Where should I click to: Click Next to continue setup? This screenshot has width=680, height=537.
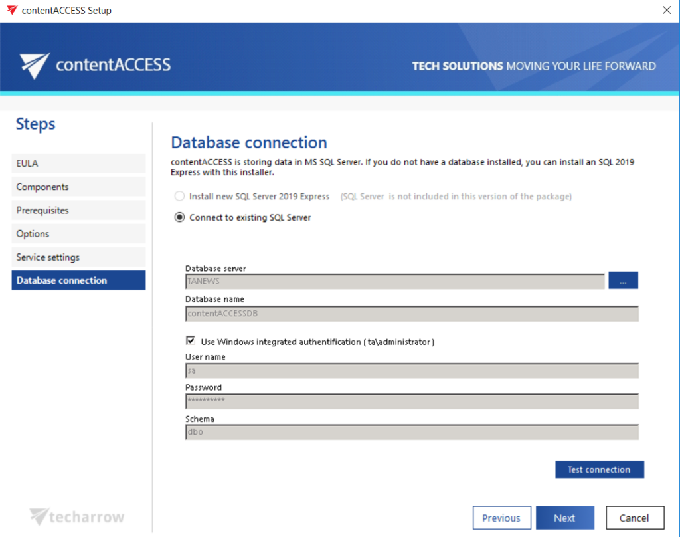tap(564, 518)
